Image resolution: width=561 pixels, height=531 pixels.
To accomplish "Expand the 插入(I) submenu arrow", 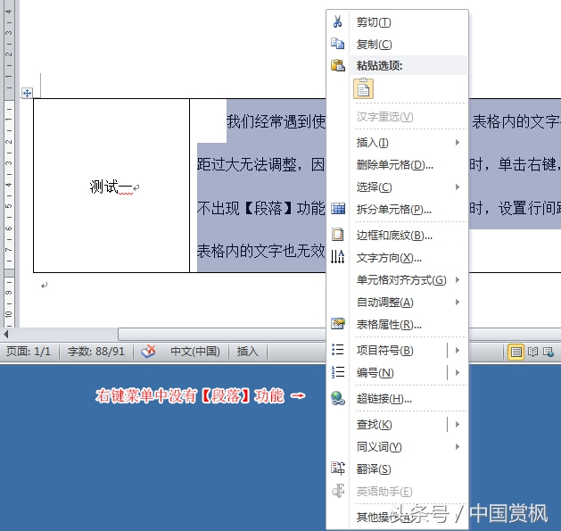I will [458, 143].
